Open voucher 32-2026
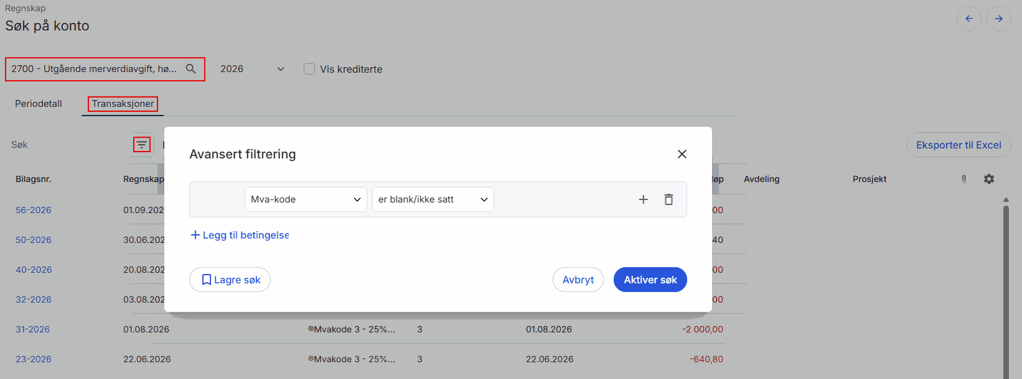Viewport: 1022px width, 379px height. pos(34,299)
